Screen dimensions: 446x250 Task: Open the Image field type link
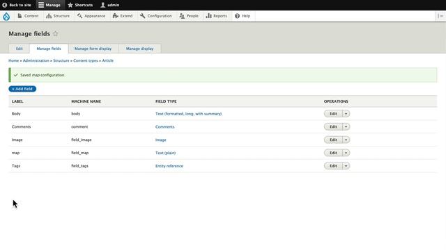[x=161, y=140]
